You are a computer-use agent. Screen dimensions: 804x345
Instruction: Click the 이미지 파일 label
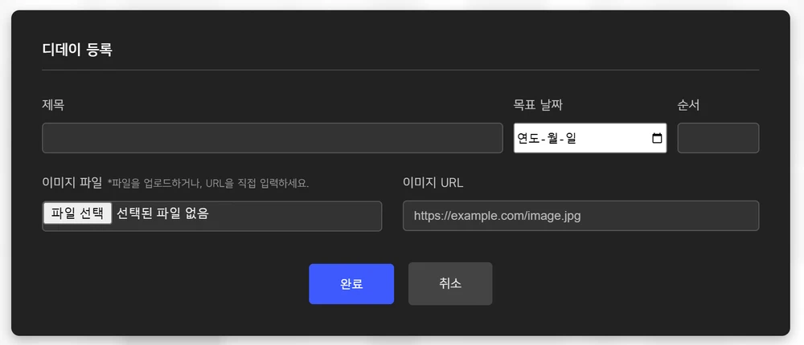72,182
